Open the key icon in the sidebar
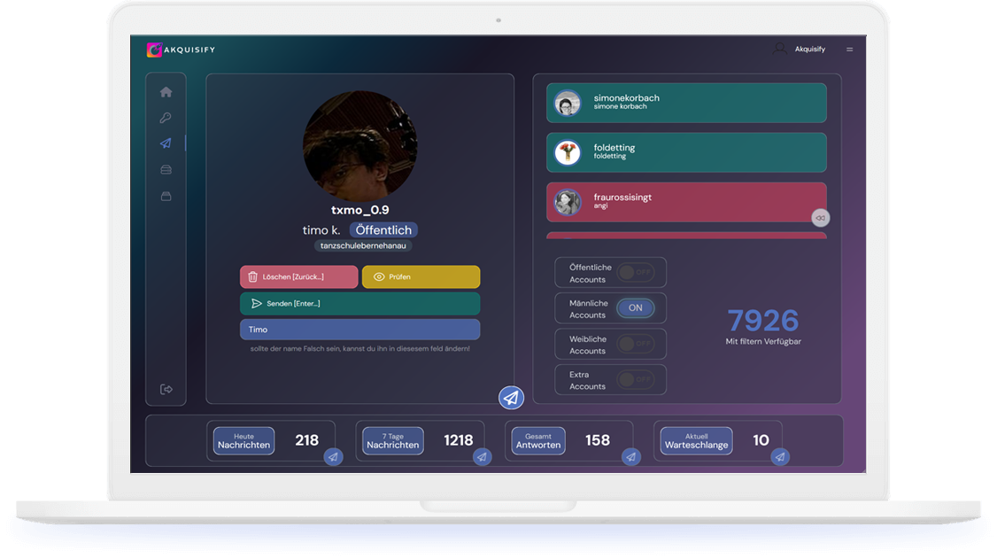997x558 pixels. 166,117
